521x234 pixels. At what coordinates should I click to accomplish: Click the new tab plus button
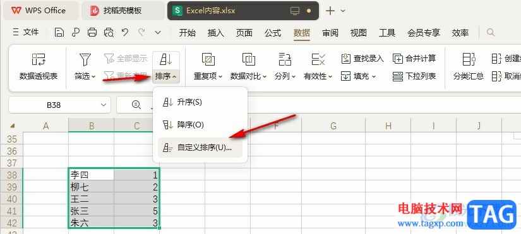330,11
